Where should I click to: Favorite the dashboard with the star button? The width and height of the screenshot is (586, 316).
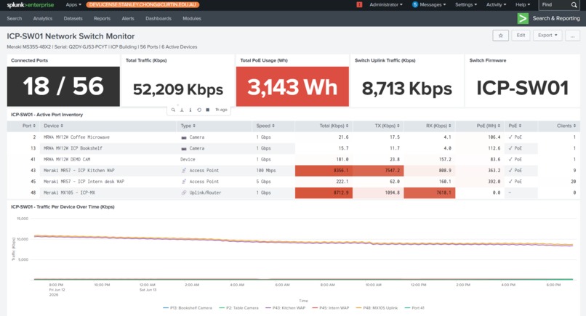pyautogui.click(x=500, y=36)
